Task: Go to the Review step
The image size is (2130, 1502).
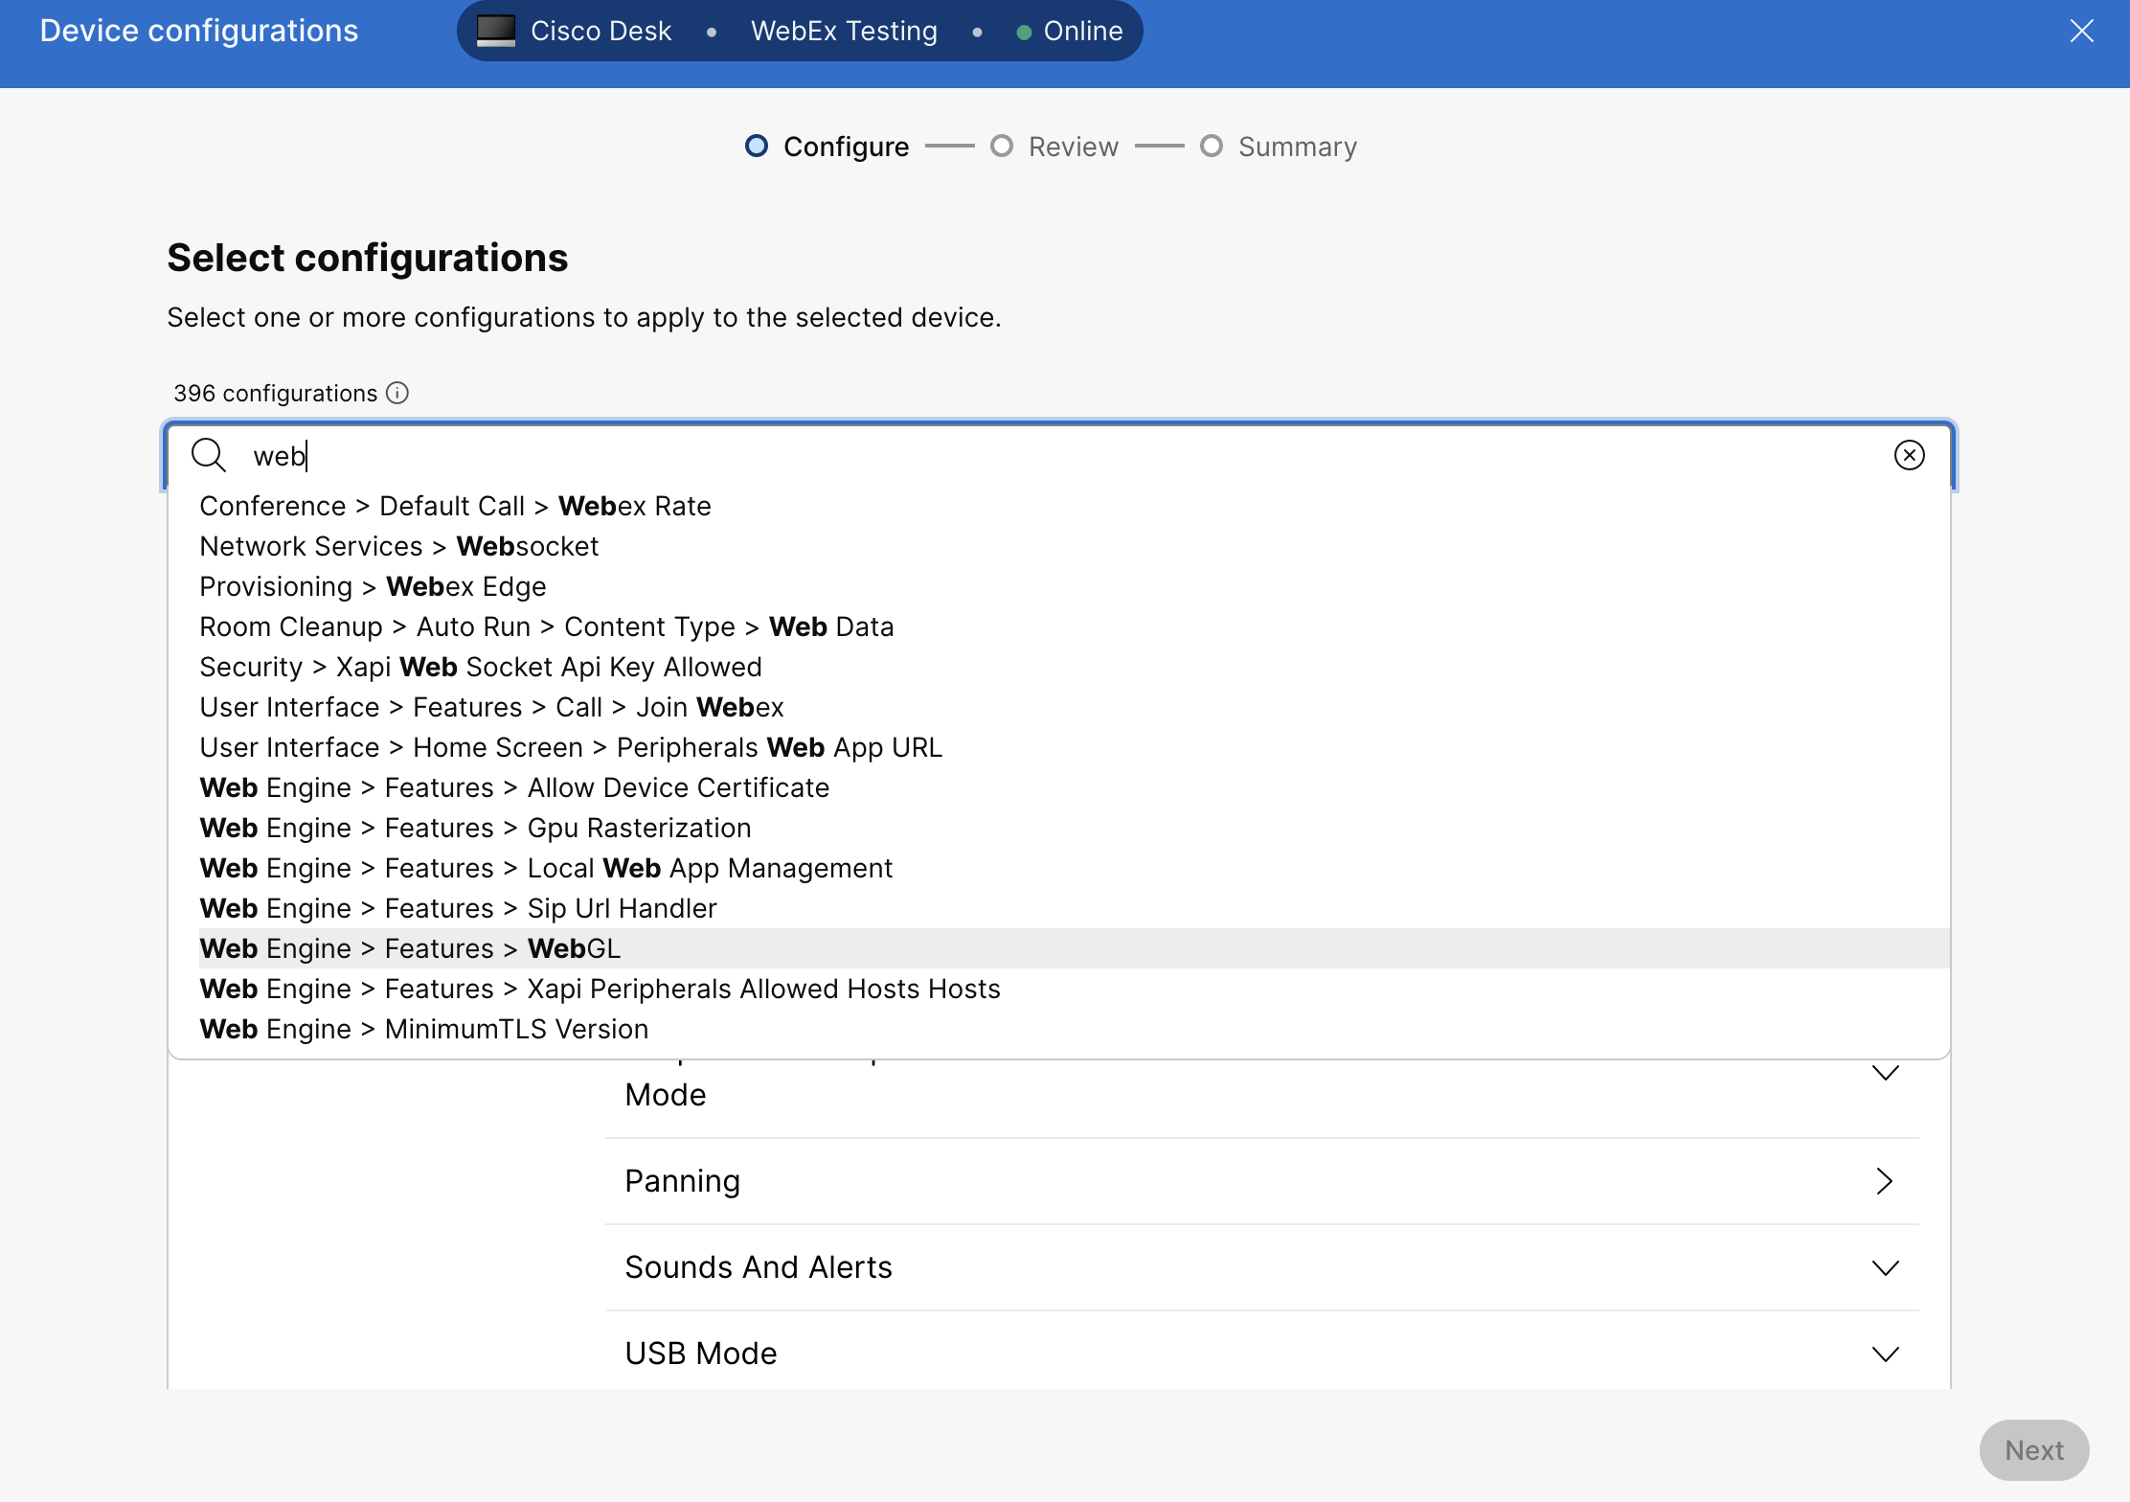Action: click(x=1054, y=147)
